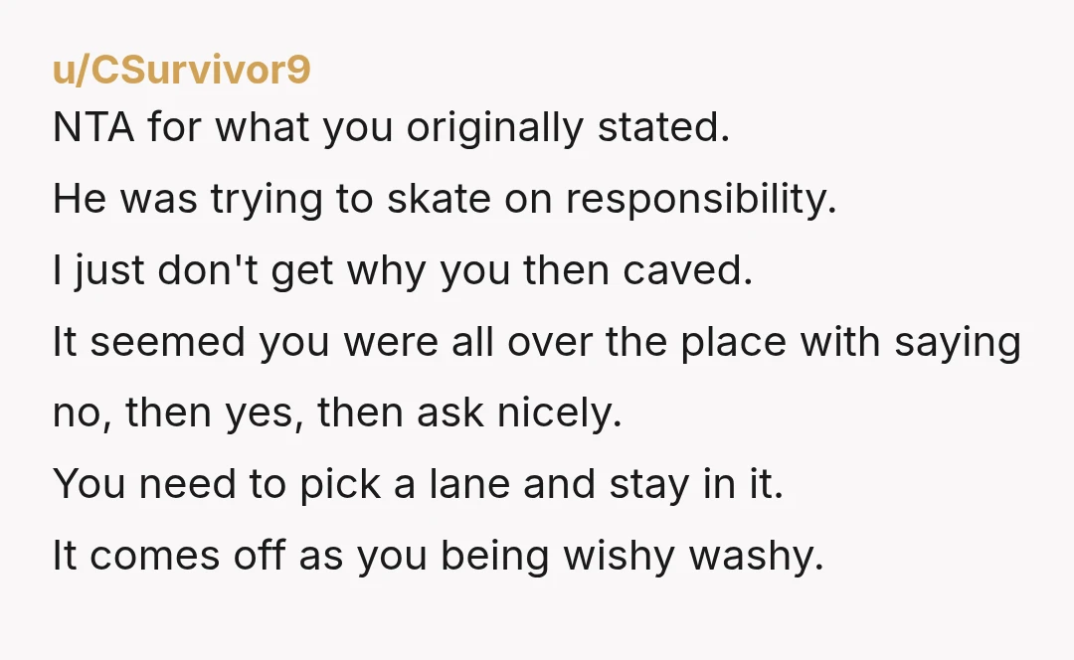Image resolution: width=1074 pixels, height=660 pixels.
Task: Click the word 'washy' ending the comment
Action: [756, 556]
